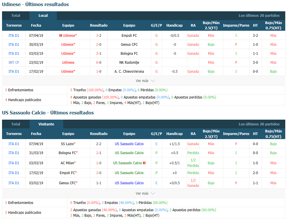Open the Empoli FC opponent link dated 07/04/19
Screen dimensions: 287x219
pos(129,36)
